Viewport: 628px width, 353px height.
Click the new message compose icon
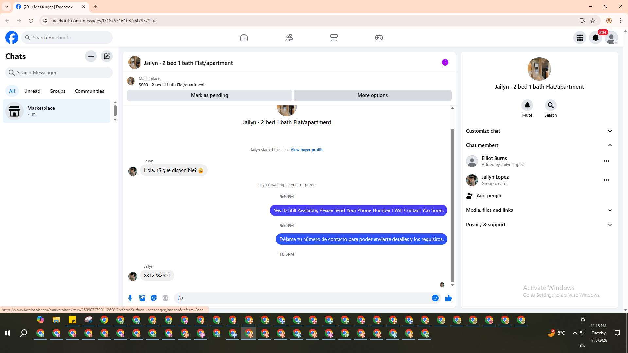107,56
